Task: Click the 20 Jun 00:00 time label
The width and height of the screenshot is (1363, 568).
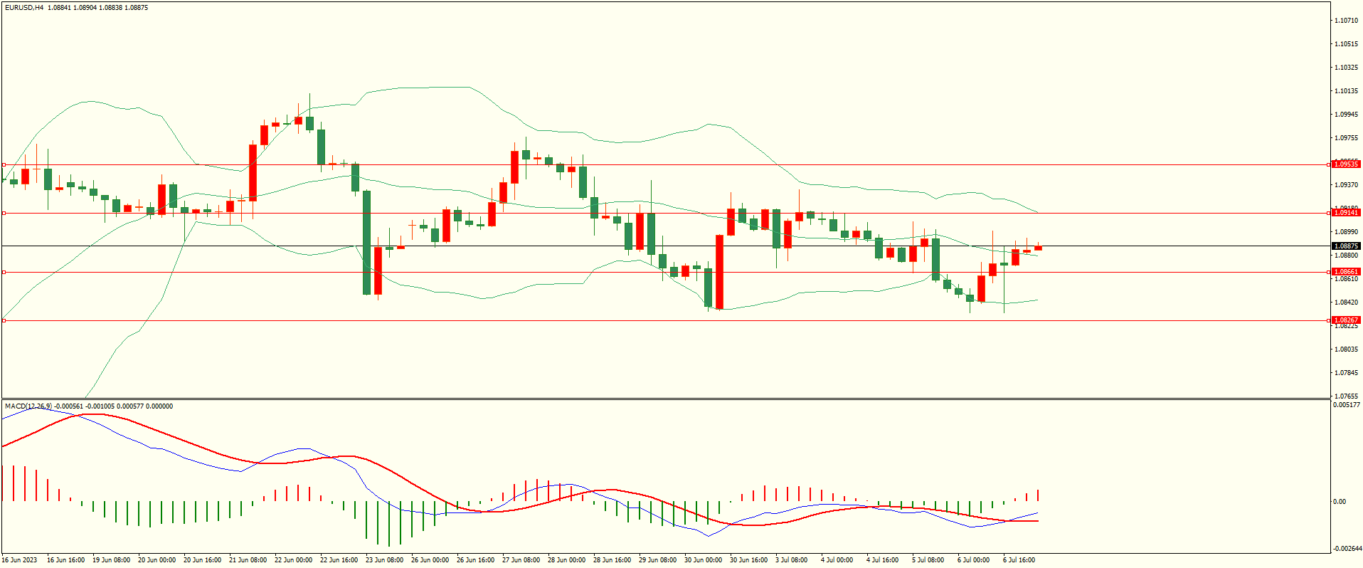Action: pyautogui.click(x=157, y=560)
